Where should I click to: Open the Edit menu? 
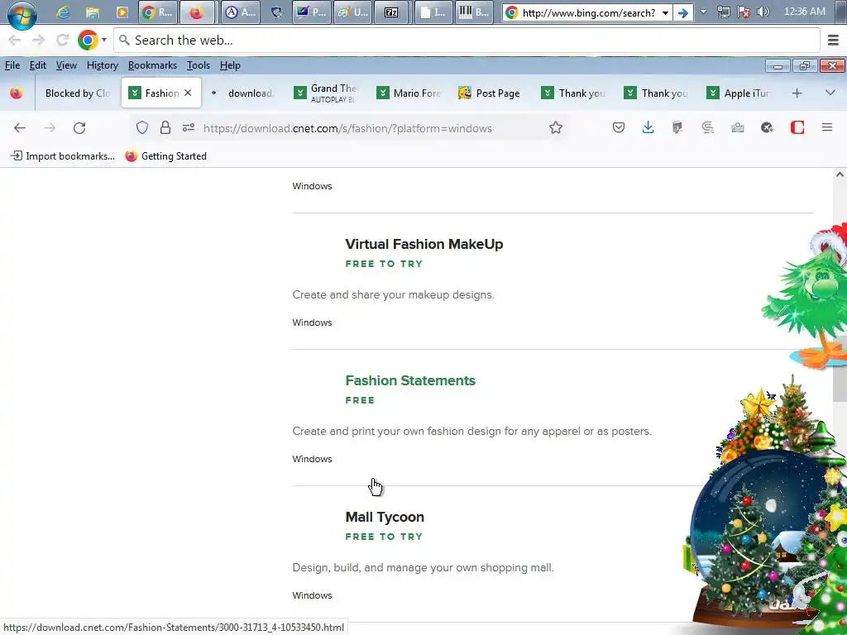pyautogui.click(x=38, y=65)
